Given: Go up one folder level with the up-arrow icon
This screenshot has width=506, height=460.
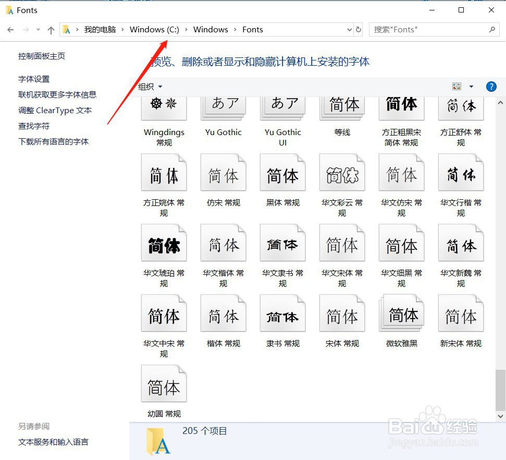Looking at the screenshot, I should pyautogui.click(x=50, y=30).
